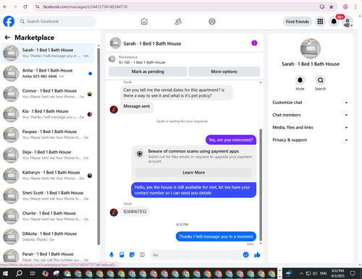Screen dimensions: 362x279
Task: Click the facebook.com address bar
Action: click(179, 7)
